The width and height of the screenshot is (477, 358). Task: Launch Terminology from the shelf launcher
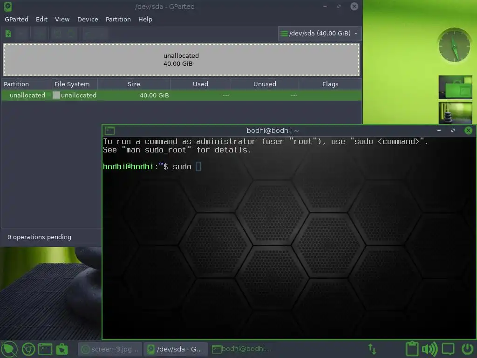coord(45,349)
